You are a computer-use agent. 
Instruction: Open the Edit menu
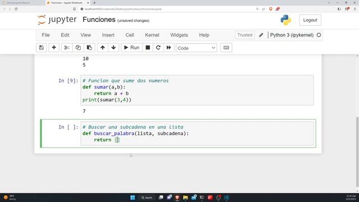(x=65, y=35)
